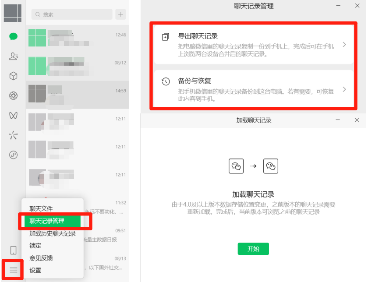
Task: Minimize the 加载聊天记录 panel
Action: click(x=338, y=120)
